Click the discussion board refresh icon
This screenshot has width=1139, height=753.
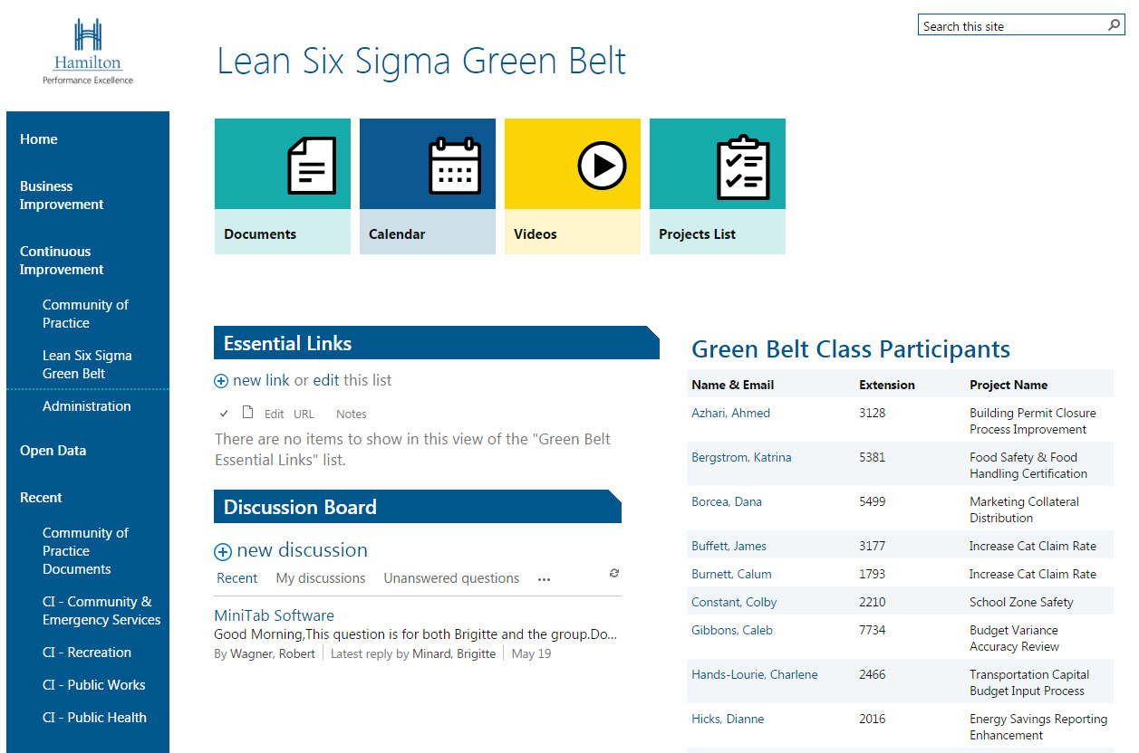point(614,573)
